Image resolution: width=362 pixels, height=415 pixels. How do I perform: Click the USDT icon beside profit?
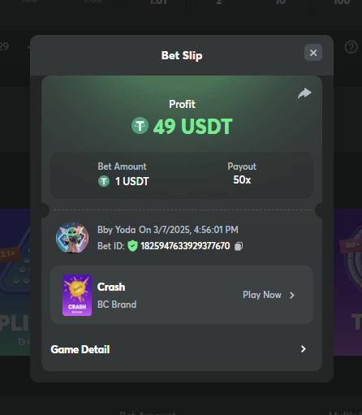click(140, 126)
